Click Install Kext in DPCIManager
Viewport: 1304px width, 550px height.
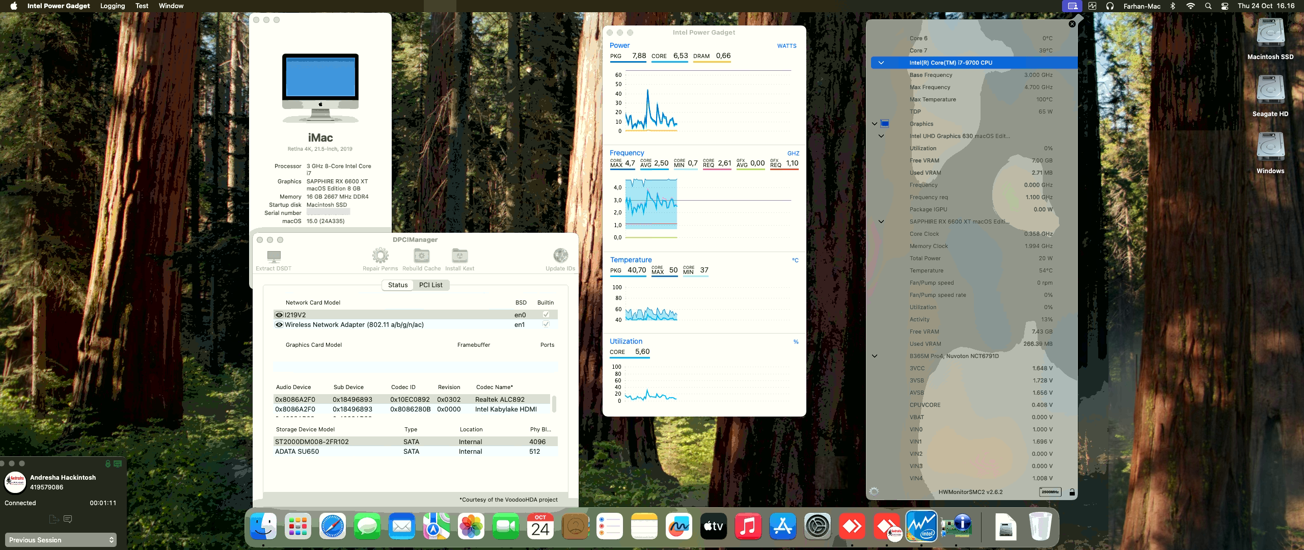pyautogui.click(x=459, y=257)
